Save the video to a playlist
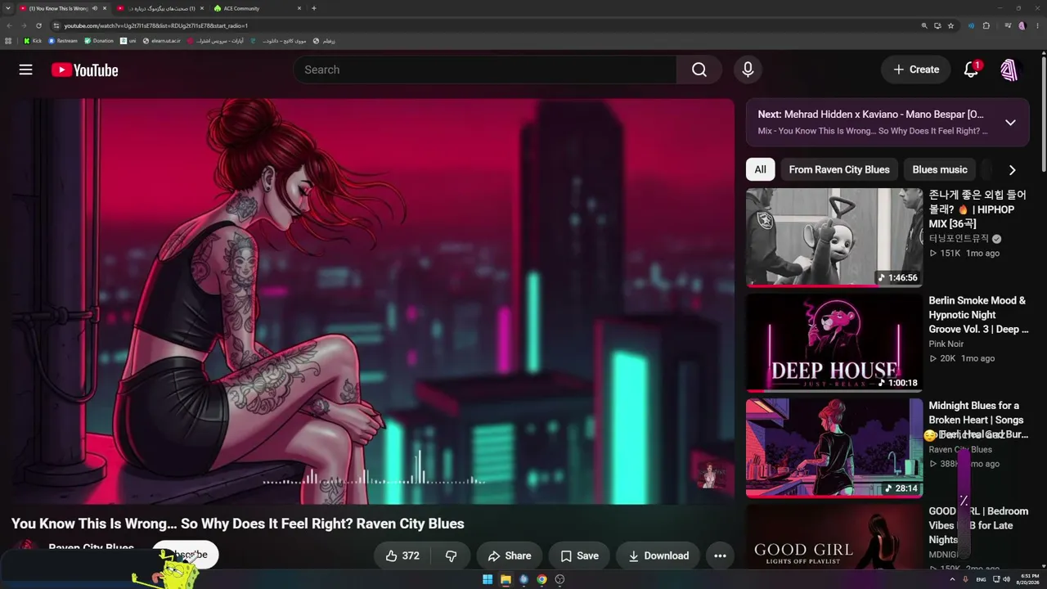Viewport: 1047px width, 589px height. [x=579, y=555]
